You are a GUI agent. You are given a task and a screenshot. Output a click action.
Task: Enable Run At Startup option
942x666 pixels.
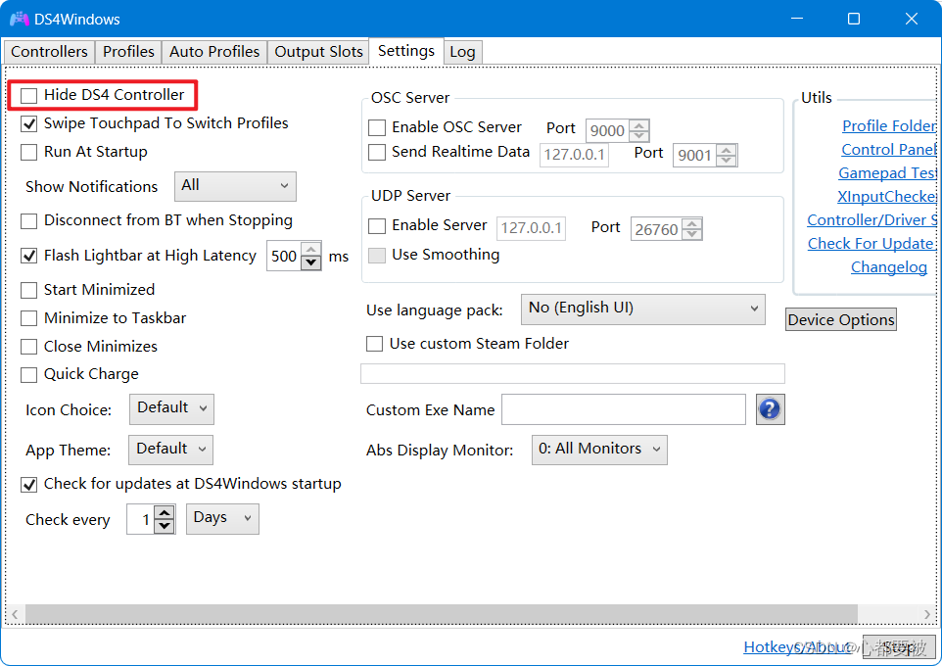pos(28,152)
